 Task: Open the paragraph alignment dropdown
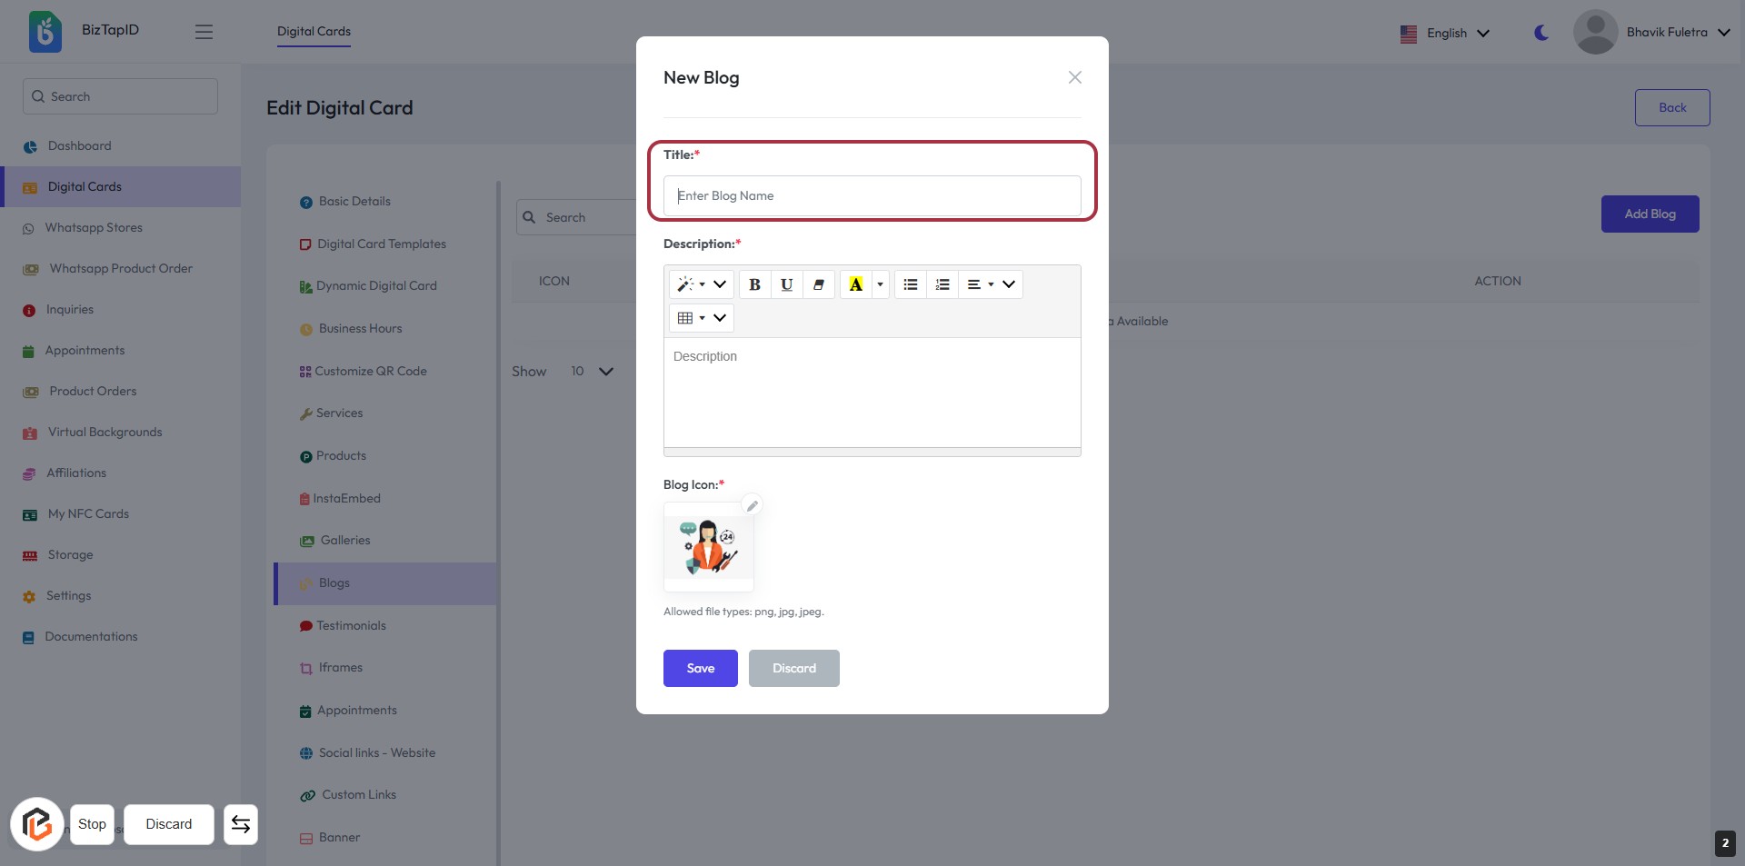pyautogui.click(x=990, y=284)
